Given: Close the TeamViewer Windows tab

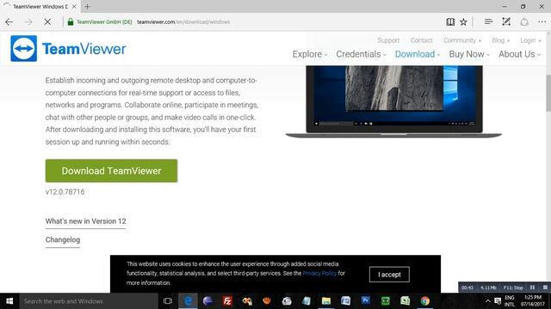Looking at the screenshot, I should point(74,6).
